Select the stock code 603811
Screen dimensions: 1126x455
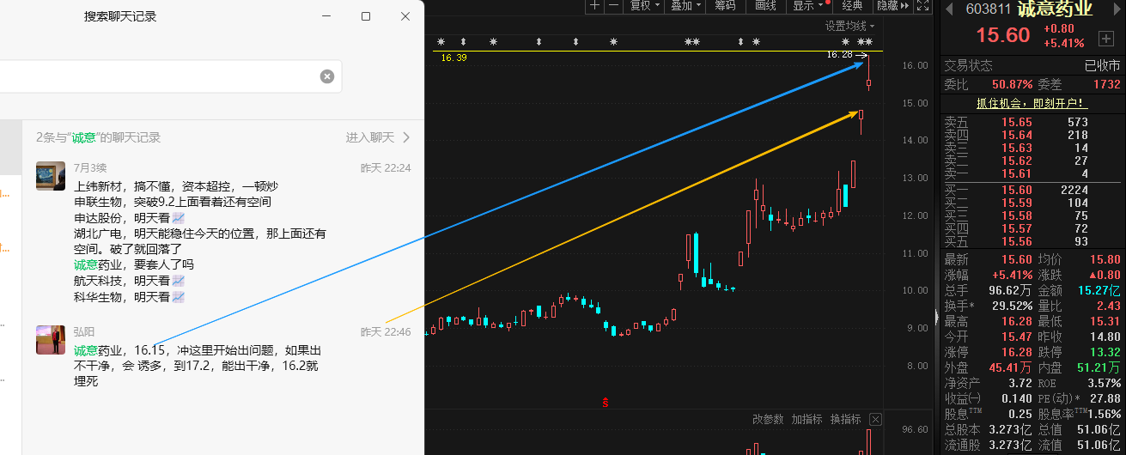tap(989, 9)
